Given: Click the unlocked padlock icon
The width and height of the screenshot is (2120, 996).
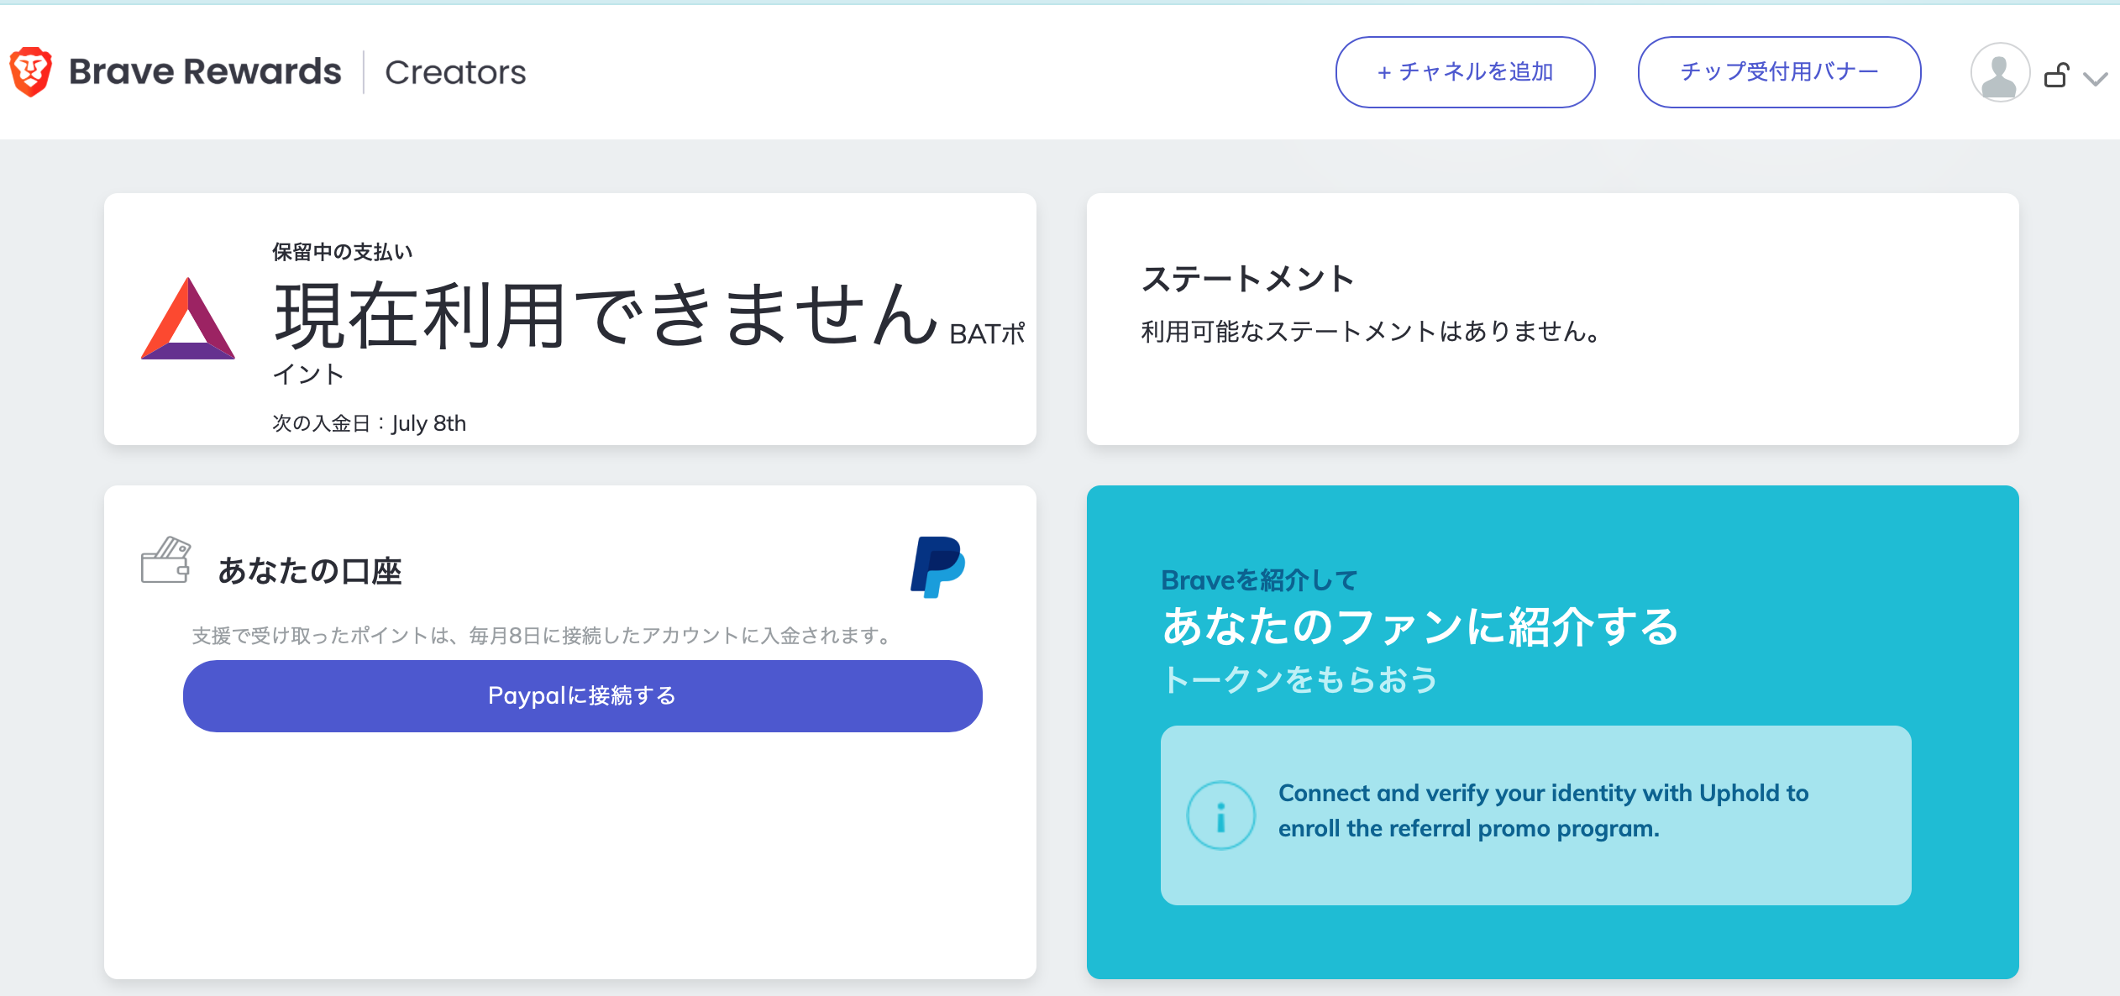Looking at the screenshot, I should pyautogui.click(x=2056, y=76).
